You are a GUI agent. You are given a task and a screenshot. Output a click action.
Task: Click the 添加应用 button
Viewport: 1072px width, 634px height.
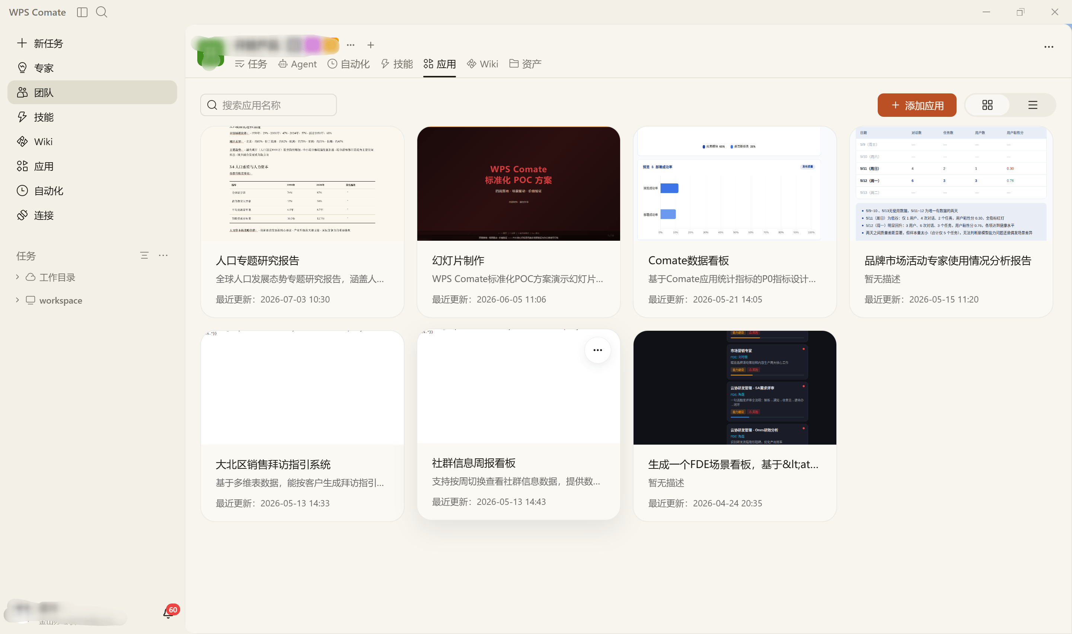[917, 105]
